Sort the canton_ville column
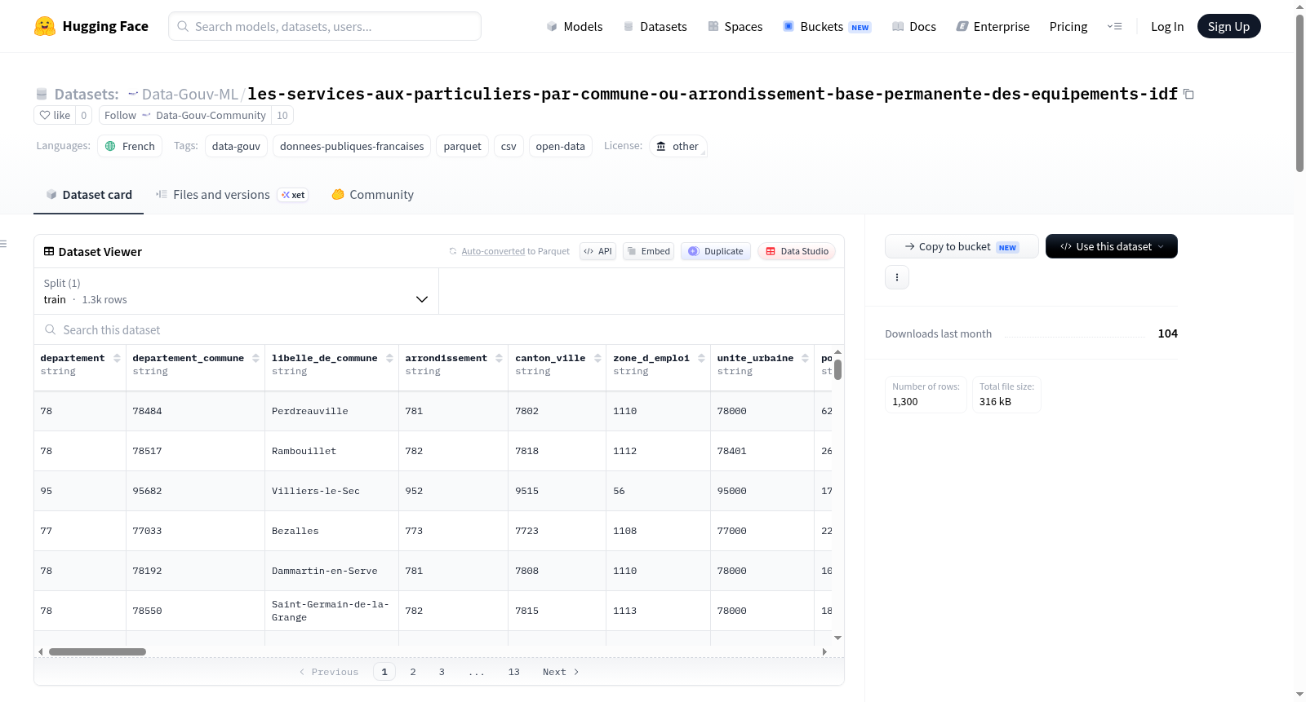Viewport: 1306px width, 702px height. pyautogui.click(x=597, y=358)
